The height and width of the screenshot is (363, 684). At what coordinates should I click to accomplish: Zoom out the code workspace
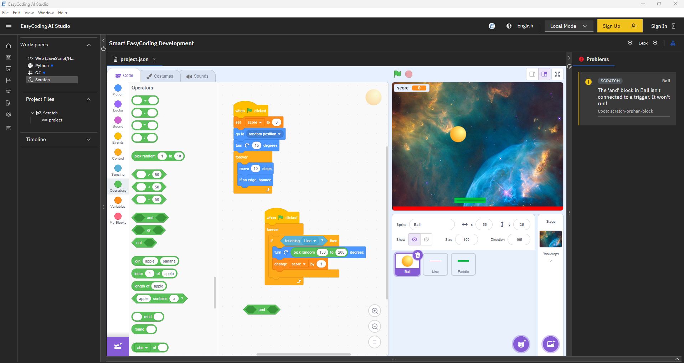(x=375, y=326)
